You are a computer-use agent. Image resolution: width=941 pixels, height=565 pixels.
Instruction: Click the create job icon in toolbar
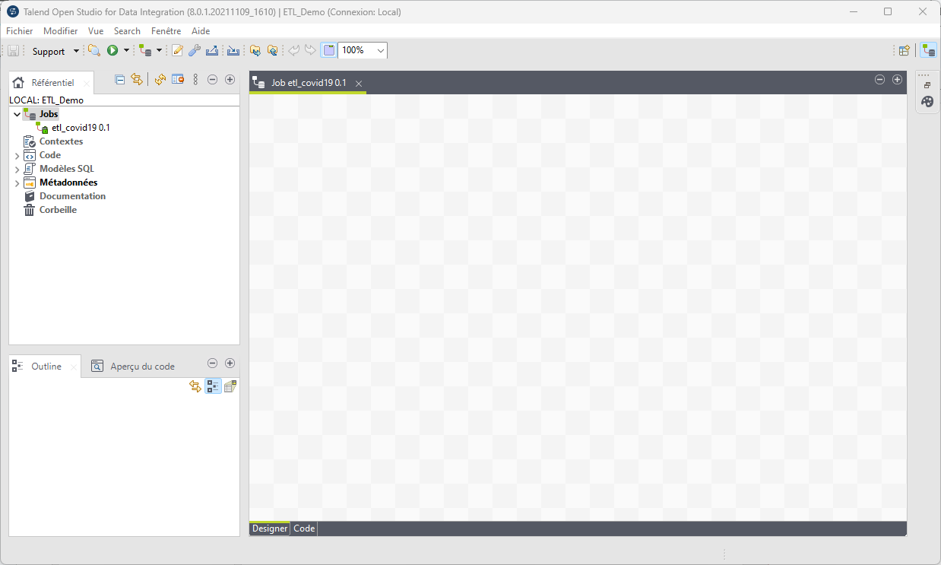[x=145, y=51]
